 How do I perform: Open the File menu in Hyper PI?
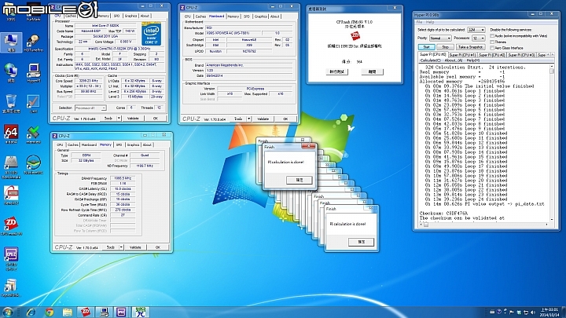point(419,22)
